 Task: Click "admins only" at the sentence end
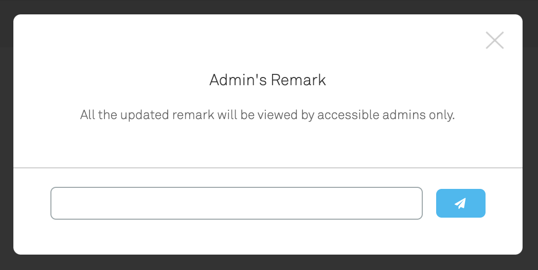tap(419, 115)
